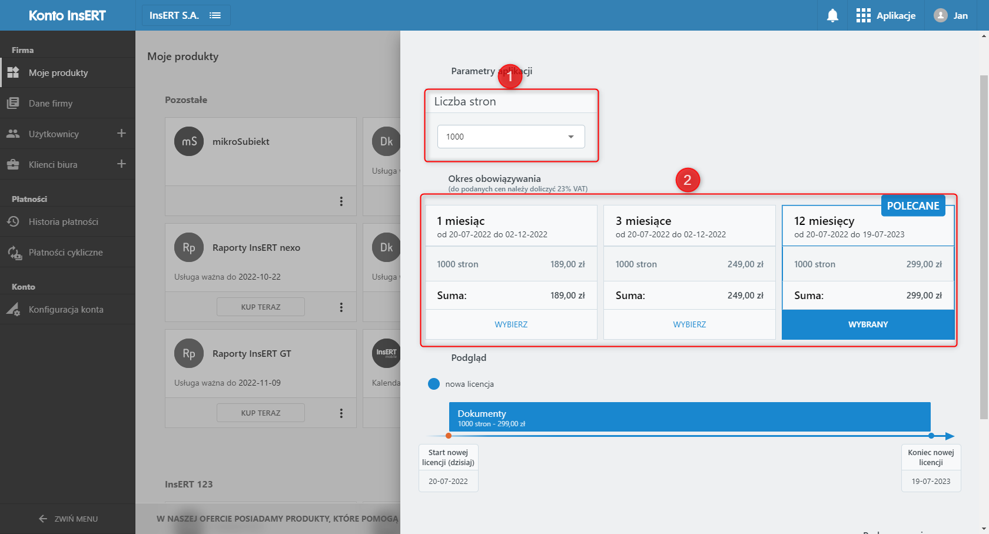Viewport: 989px width, 534px height.
Task: Click the 12 miesięcy plan heading
Action: coord(824,221)
